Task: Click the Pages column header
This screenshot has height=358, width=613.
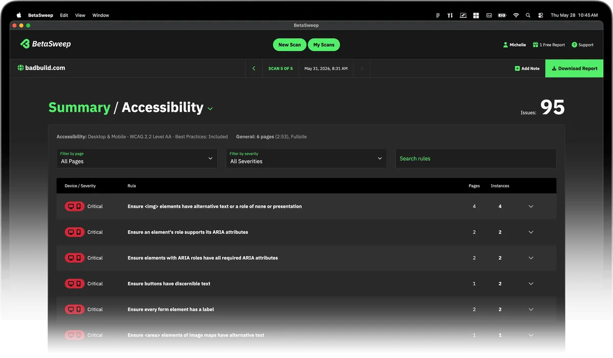Action: (x=474, y=186)
